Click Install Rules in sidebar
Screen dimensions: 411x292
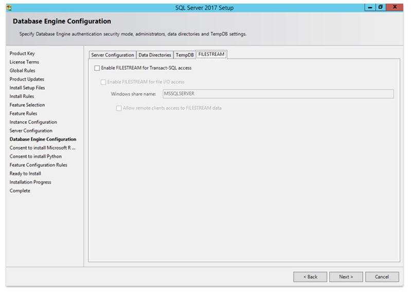pyautogui.click(x=22, y=96)
